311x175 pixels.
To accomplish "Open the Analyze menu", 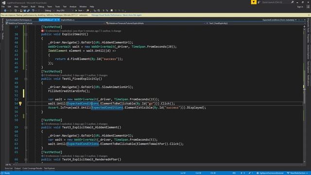I will click(x=73, y=7).
